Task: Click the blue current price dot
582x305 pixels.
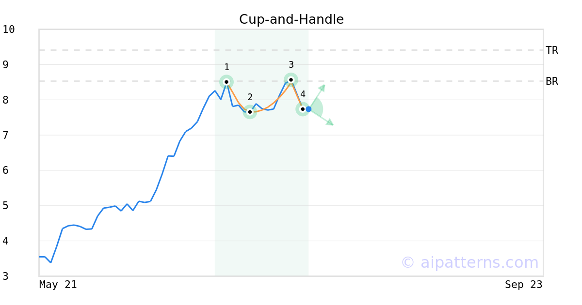Action: point(308,109)
